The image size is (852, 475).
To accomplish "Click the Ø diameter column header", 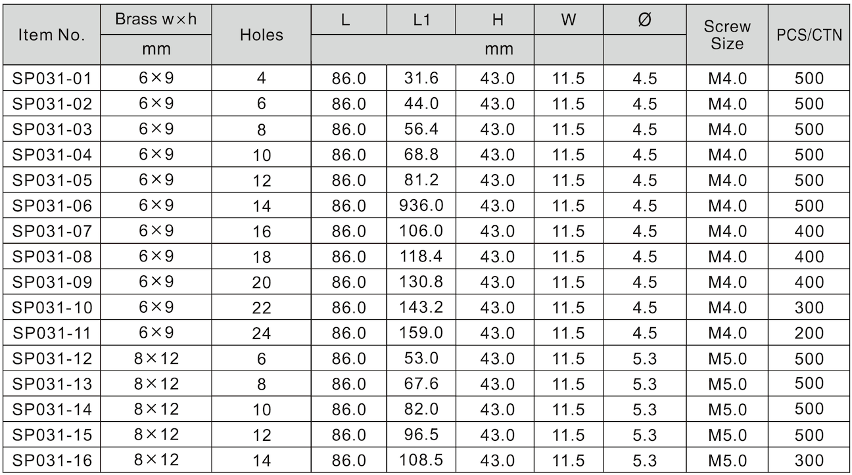I will click(645, 20).
